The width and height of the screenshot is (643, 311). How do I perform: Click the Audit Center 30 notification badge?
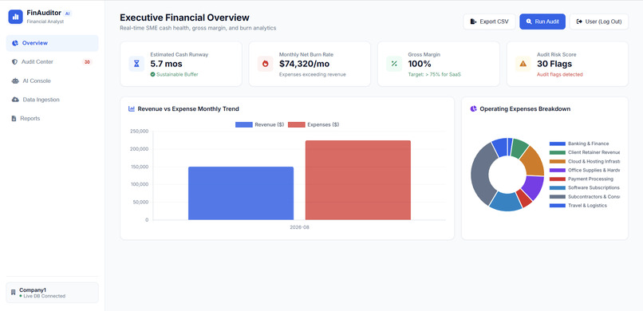pyautogui.click(x=87, y=62)
